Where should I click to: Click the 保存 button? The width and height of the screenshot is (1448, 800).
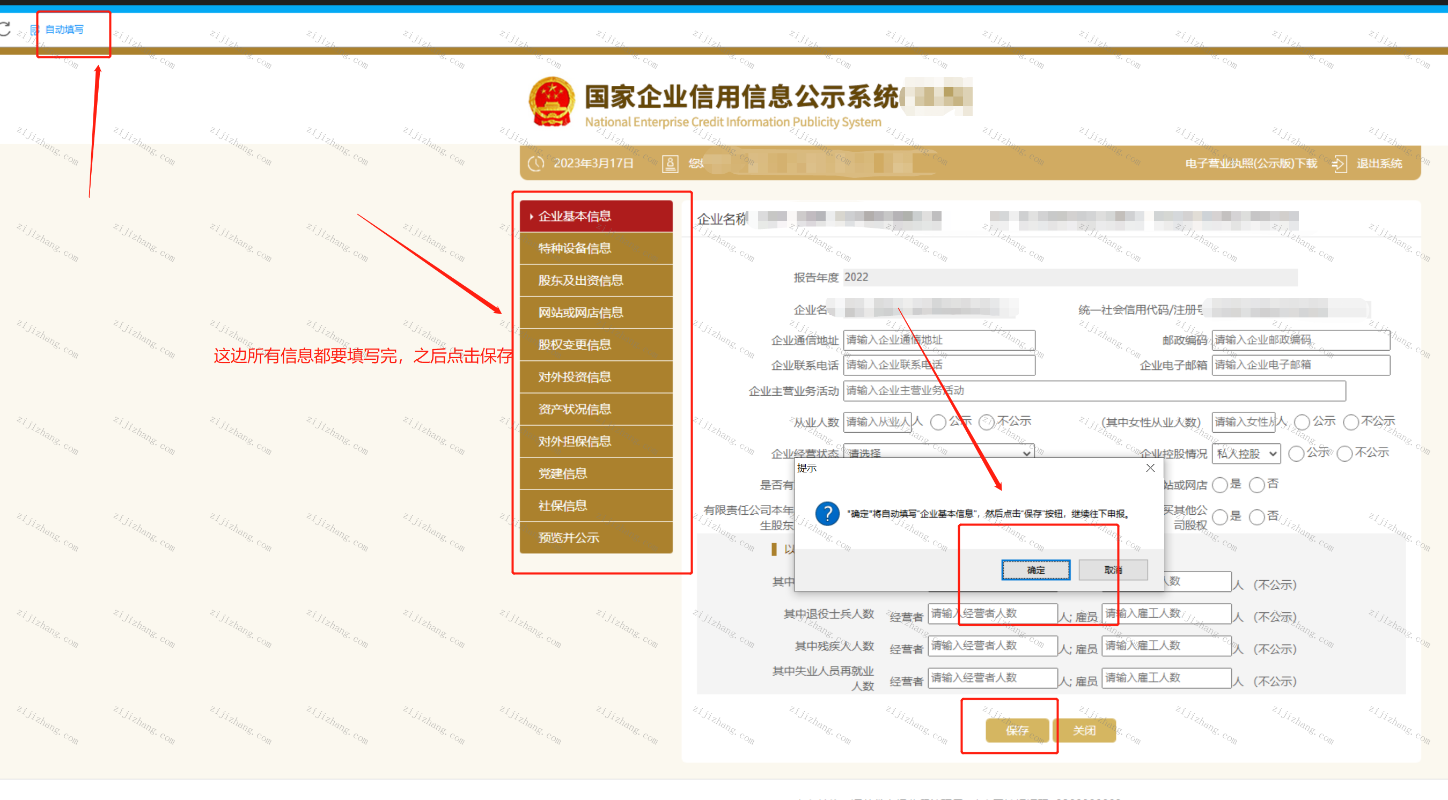[1017, 731]
